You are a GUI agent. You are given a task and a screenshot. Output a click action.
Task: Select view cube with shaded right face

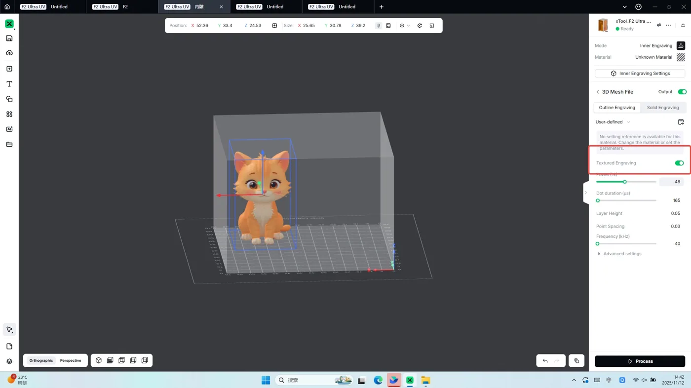click(145, 360)
